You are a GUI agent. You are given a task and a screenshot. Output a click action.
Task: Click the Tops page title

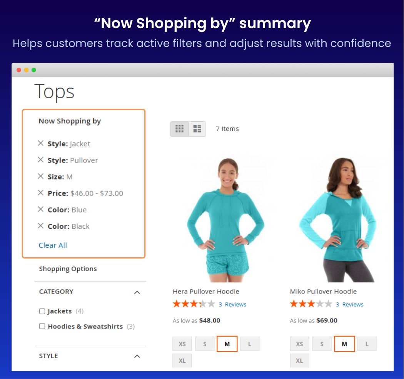(x=54, y=92)
